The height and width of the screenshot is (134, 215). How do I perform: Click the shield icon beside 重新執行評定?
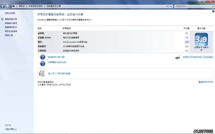[200, 82]
